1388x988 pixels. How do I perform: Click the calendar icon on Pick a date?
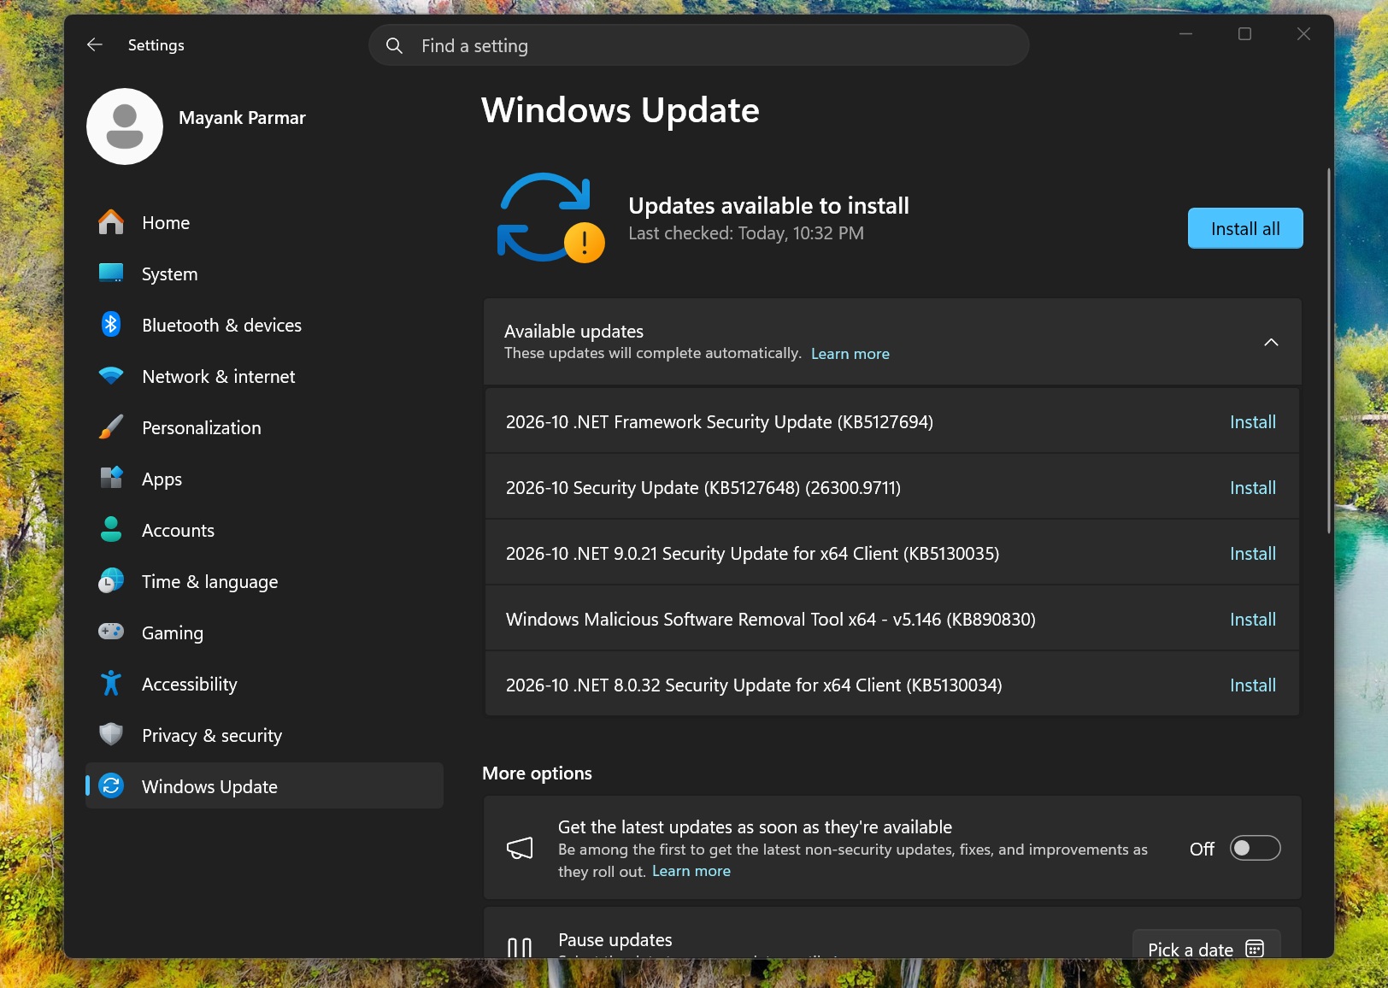pyautogui.click(x=1255, y=949)
